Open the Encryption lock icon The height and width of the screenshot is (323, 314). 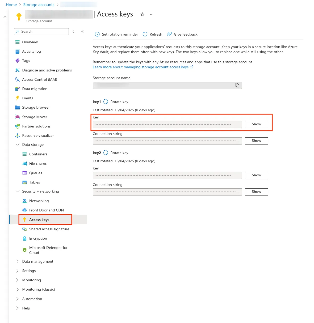coord(25,238)
